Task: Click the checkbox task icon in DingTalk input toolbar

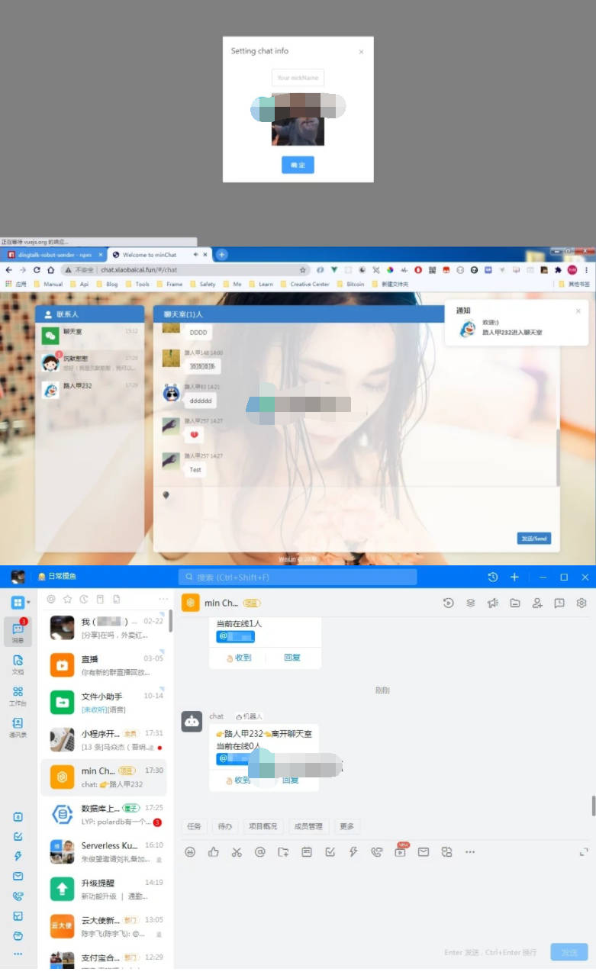Action: 330,851
